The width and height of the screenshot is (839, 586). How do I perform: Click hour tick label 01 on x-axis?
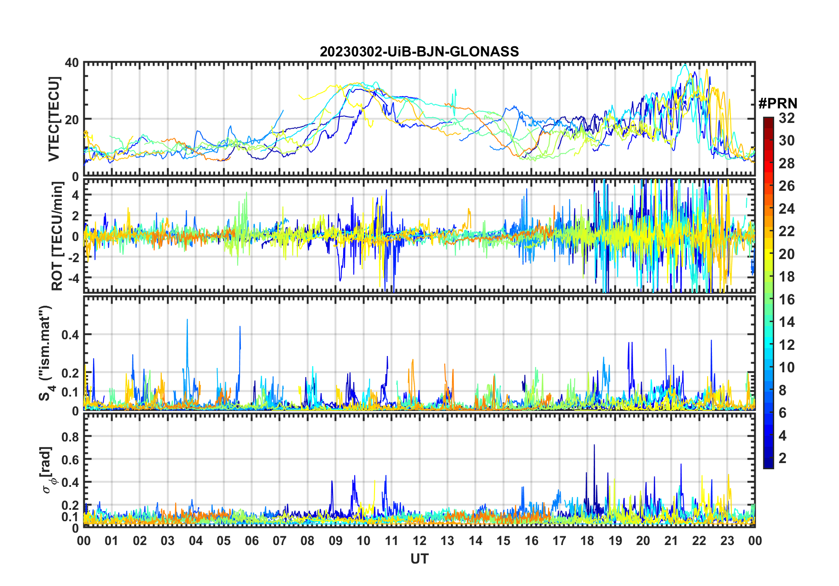click(112, 541)
